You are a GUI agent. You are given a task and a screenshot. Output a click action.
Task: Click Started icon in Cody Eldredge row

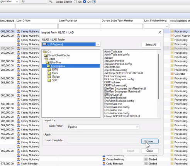click(146, 164)
